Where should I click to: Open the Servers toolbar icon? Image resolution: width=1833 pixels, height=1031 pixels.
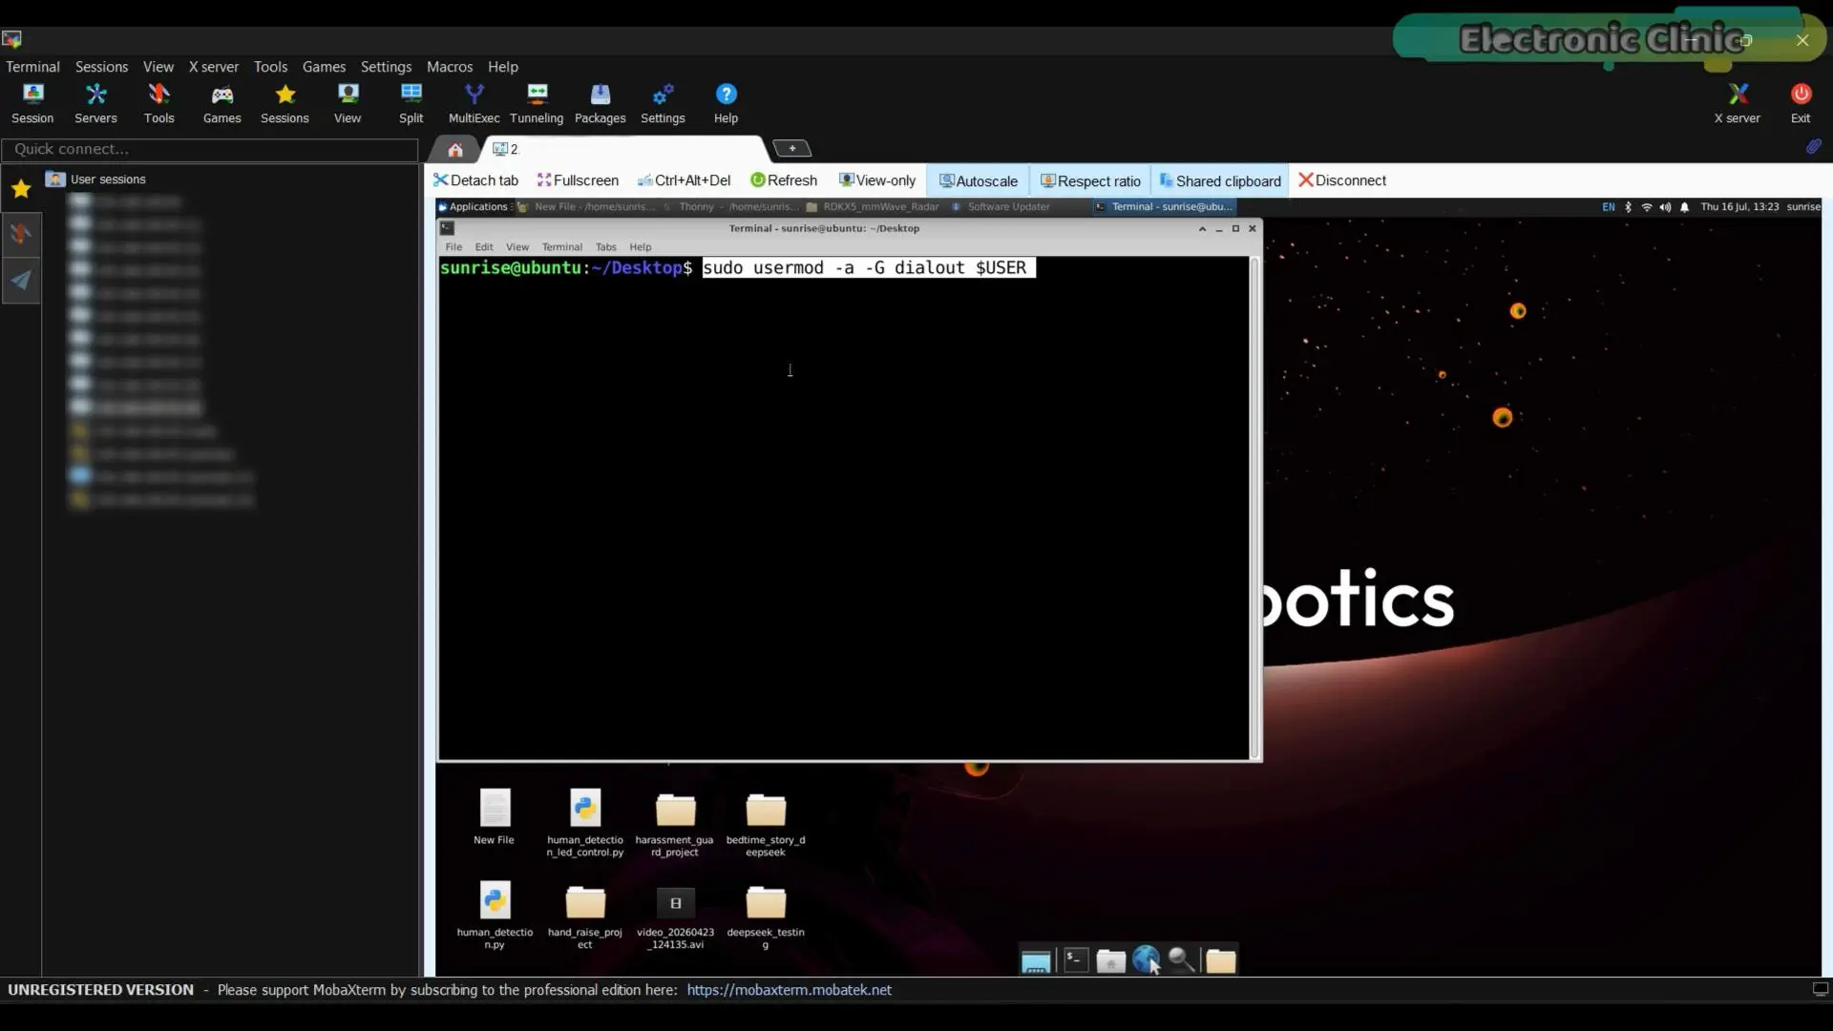click(95, 103)
